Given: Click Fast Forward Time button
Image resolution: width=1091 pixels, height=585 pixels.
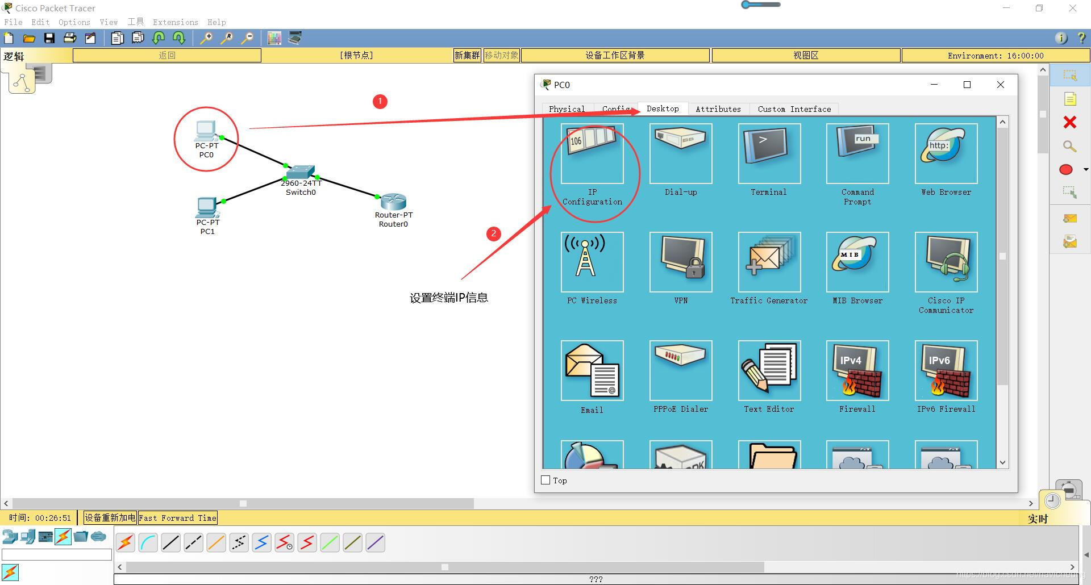Looking at the screenshot, I should click(x=178, y=518).
